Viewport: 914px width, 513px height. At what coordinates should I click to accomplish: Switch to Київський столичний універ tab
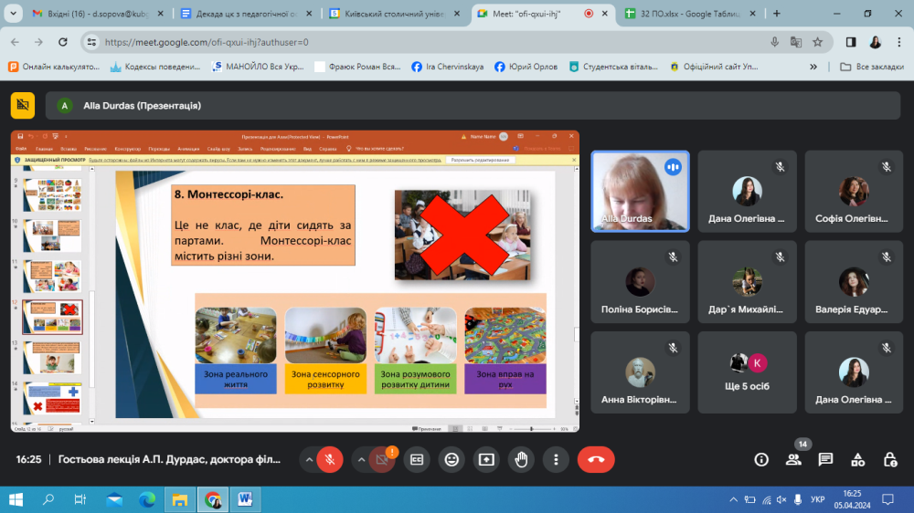[395, 14]
